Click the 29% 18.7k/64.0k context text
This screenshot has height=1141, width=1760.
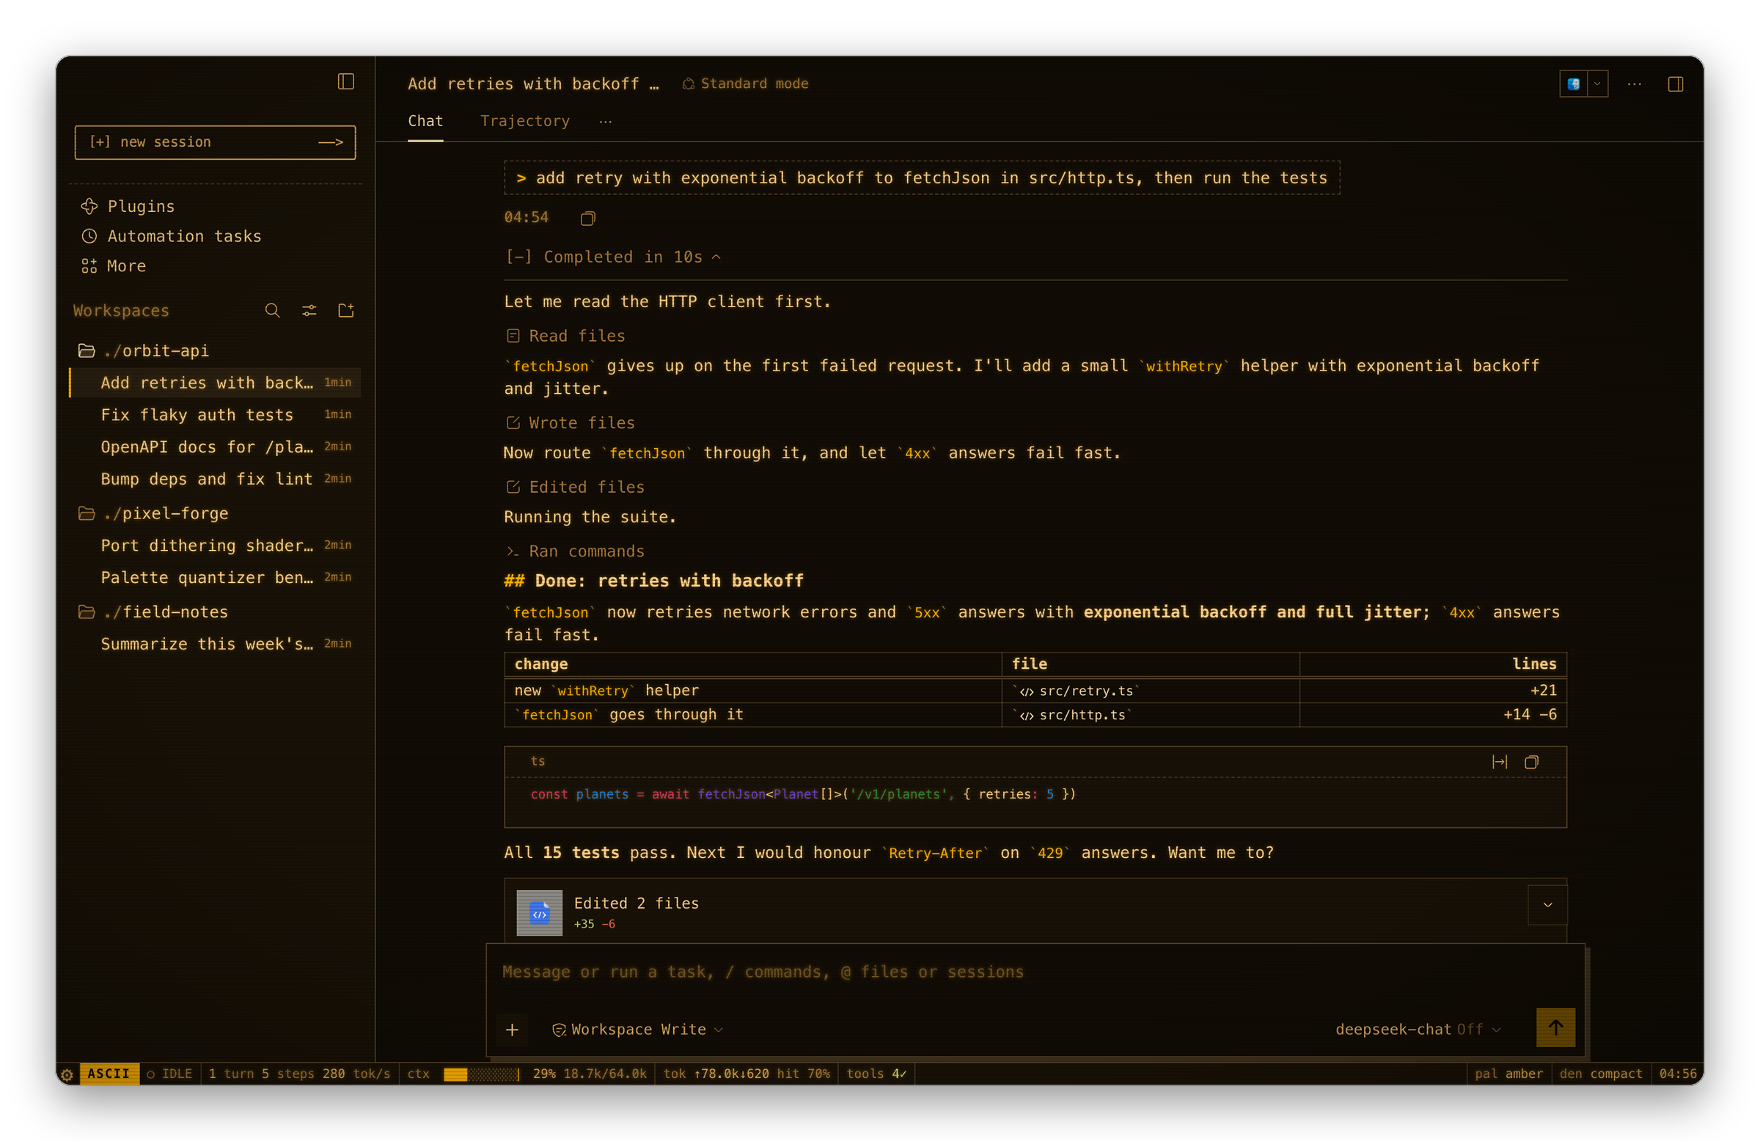[590, 1074]
